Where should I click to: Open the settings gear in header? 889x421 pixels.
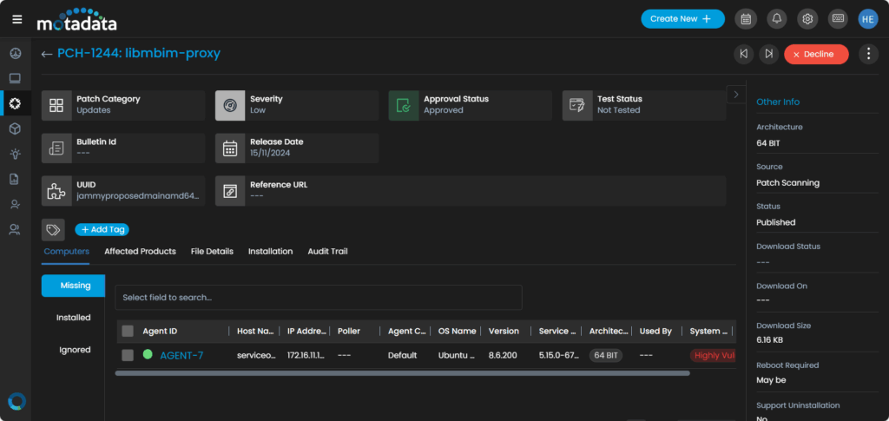click(807, 19)
